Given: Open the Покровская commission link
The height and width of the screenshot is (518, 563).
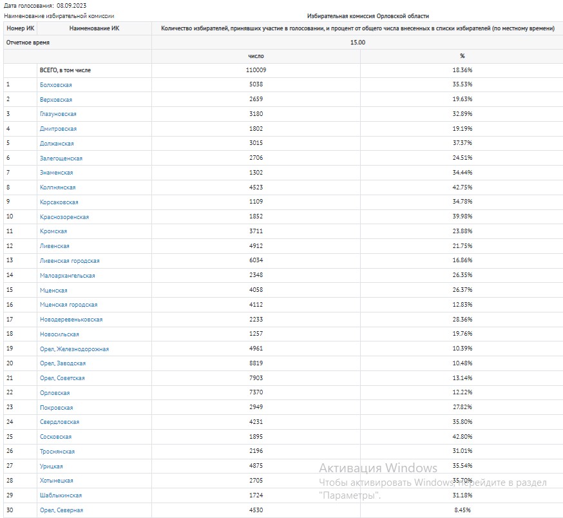Looking at the screenshot, I should (56, 407).
